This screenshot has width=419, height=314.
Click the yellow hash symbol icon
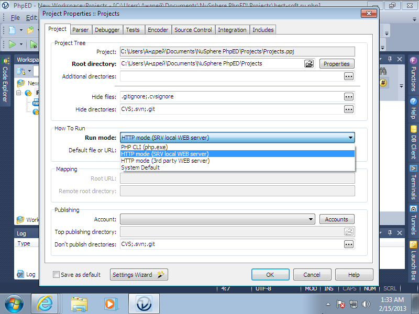(x=383, y=83)
